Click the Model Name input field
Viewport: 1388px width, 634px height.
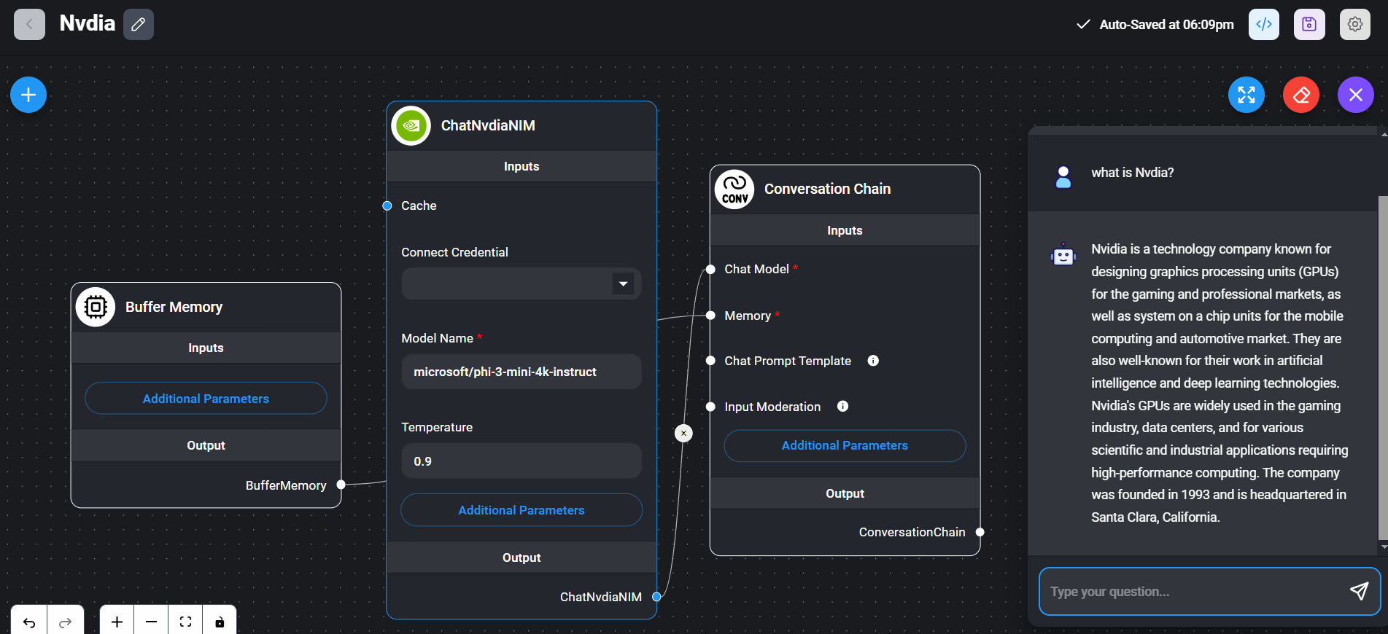(x=521, y=372)
